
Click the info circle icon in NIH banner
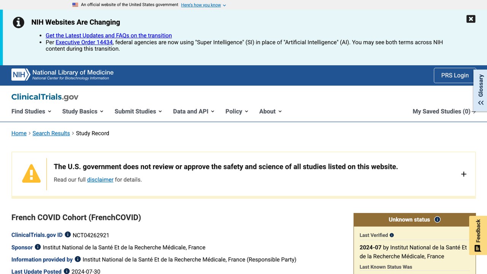[x=19, y=22]
